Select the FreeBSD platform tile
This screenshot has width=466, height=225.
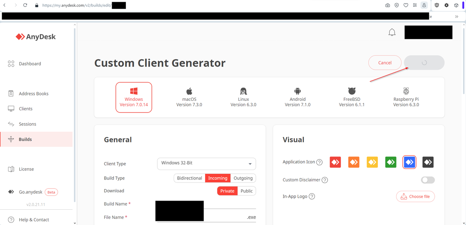click(x=352, y=97)
